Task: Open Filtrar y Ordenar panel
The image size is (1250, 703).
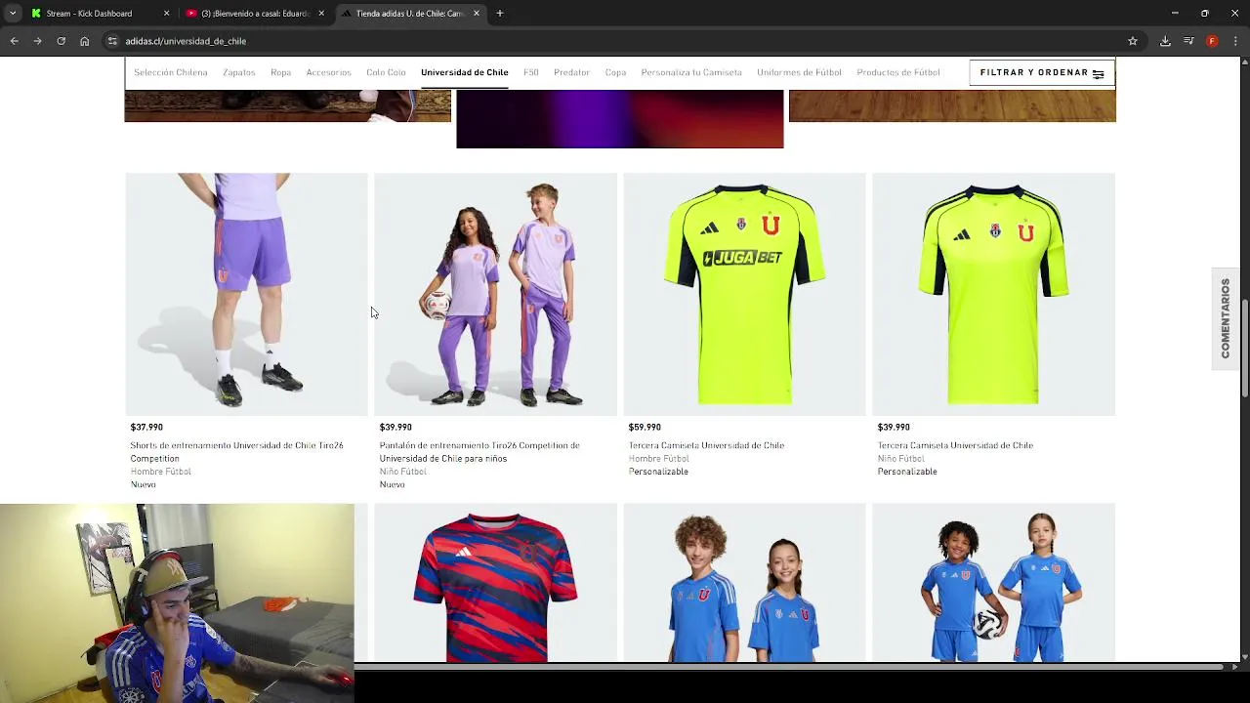Action: point(1042,72)
